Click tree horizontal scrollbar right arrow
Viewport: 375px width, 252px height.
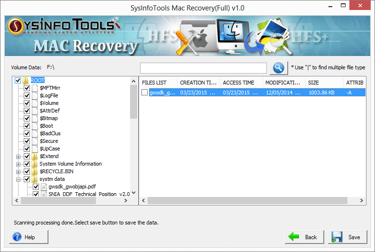click(x=126, y=201)
